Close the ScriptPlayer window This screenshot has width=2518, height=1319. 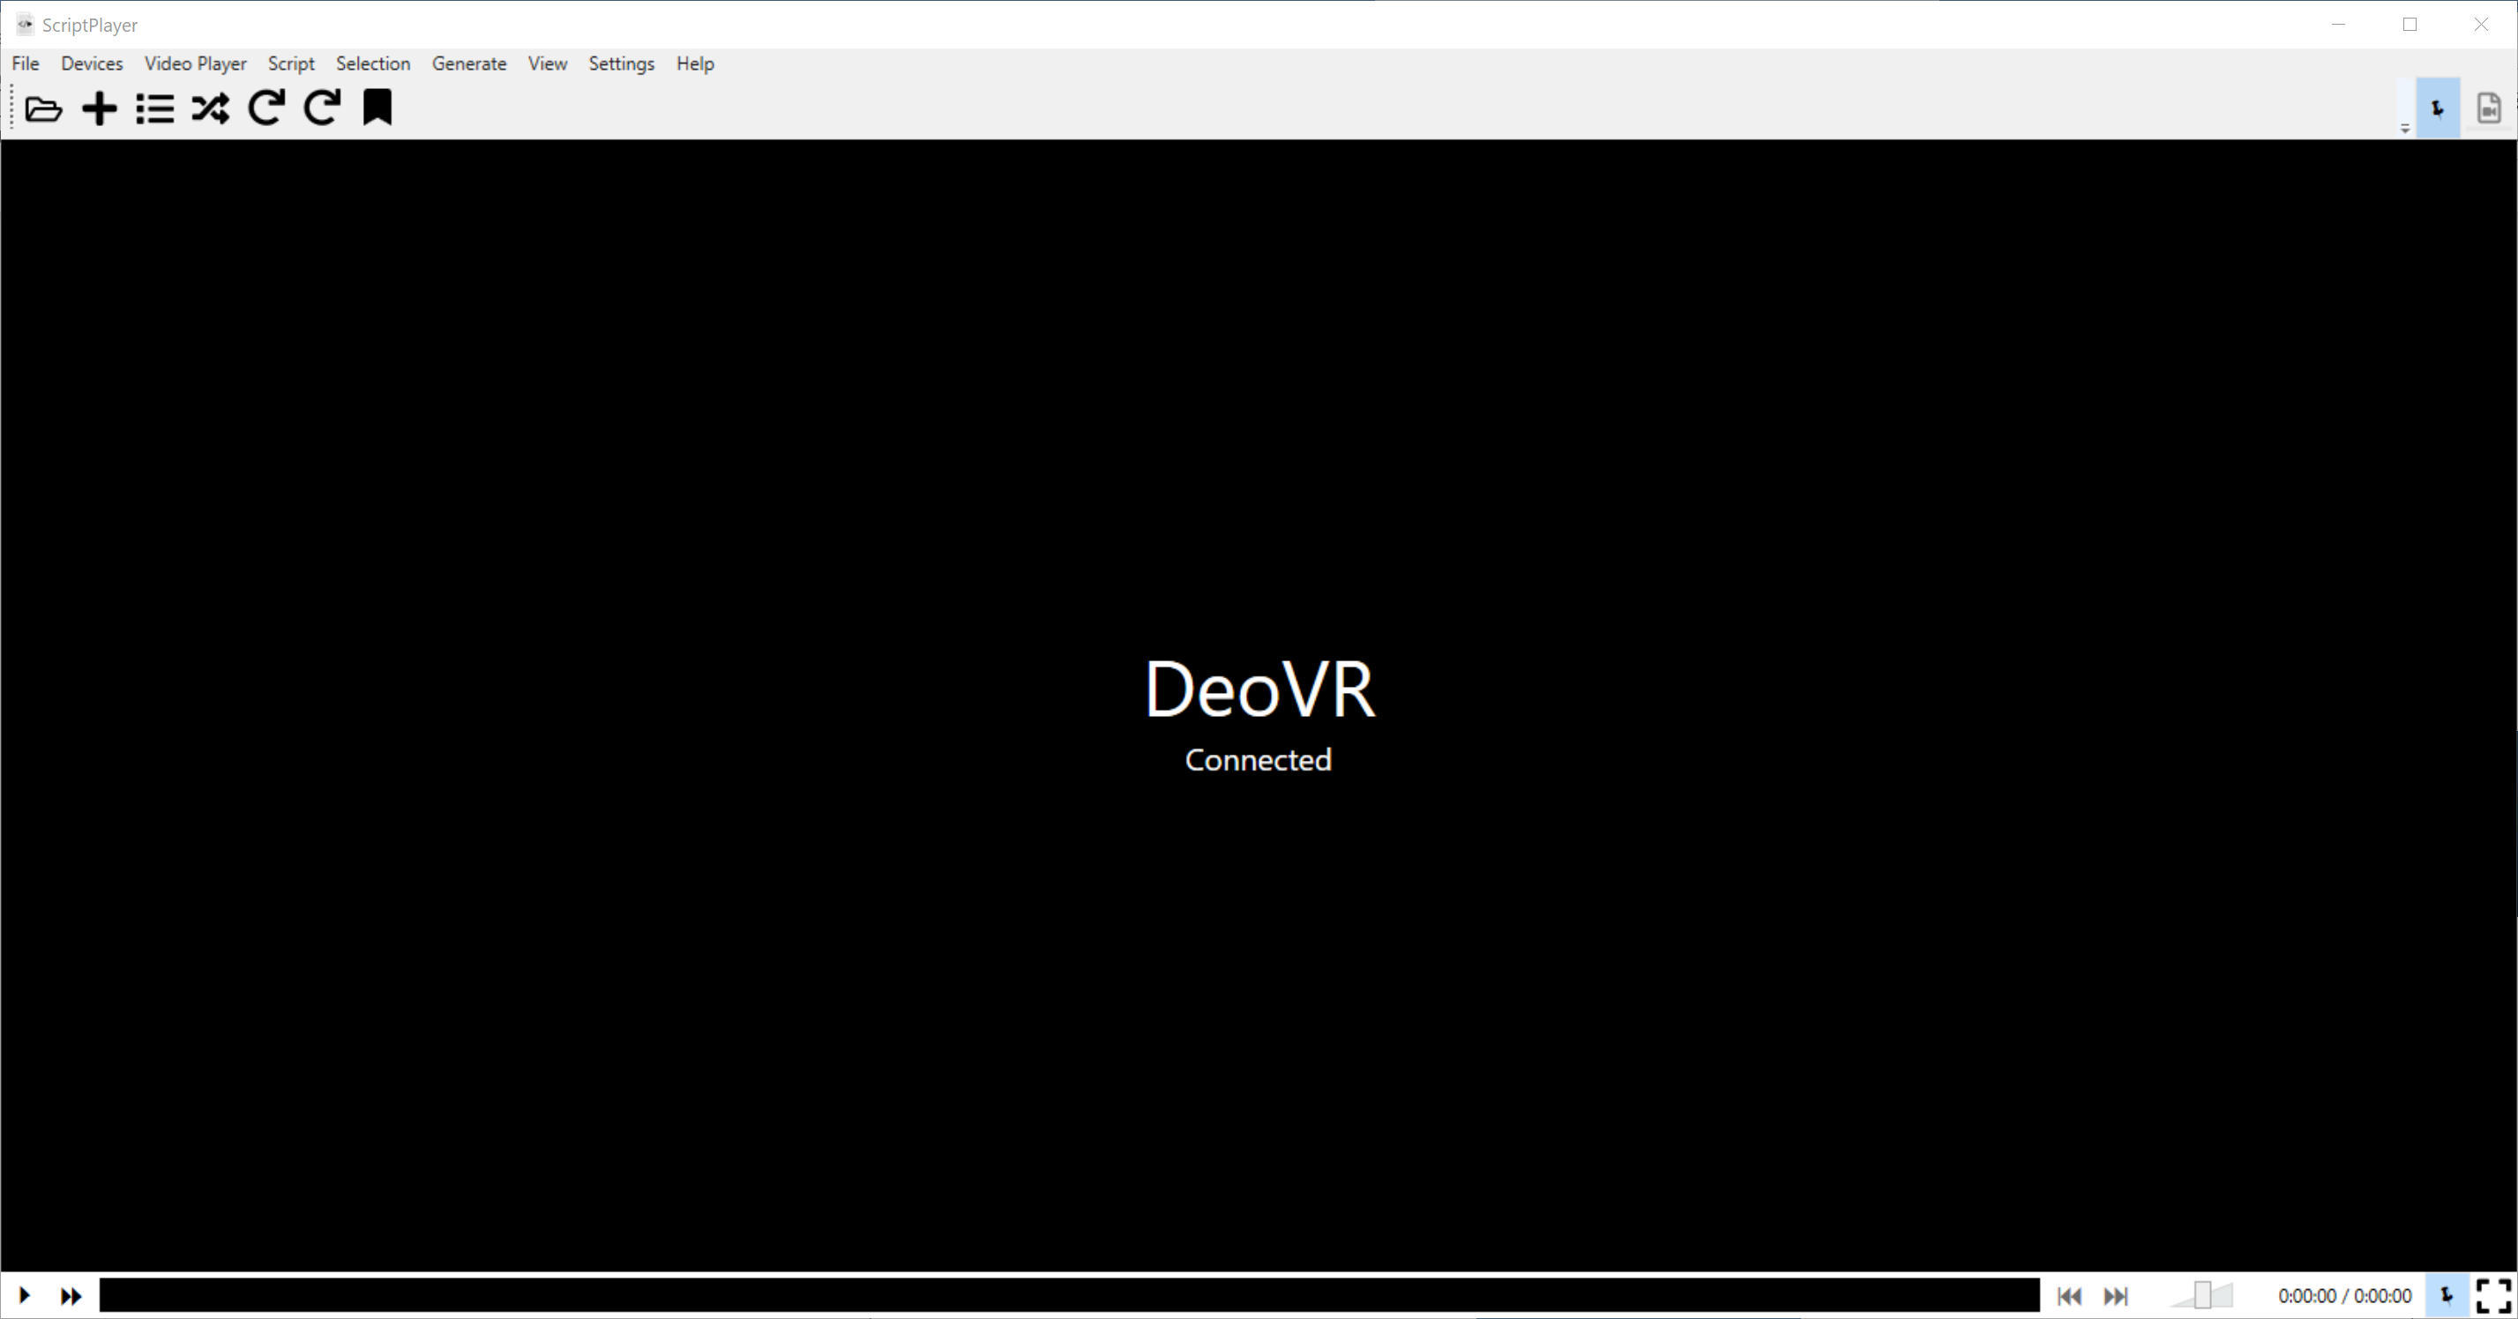[2481, 25]
